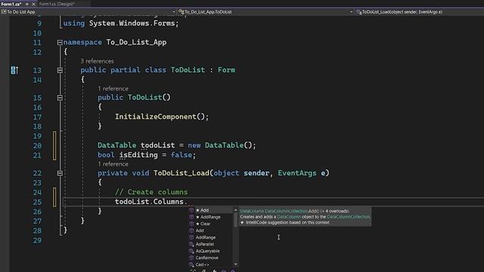The image size is (484, 272).
Task: Switch to the Form1.cs code tab
Action: (x=11, y=4)
